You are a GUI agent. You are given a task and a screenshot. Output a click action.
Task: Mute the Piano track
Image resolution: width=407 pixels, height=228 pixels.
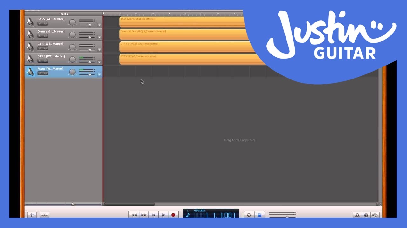(x=40, y=73)
